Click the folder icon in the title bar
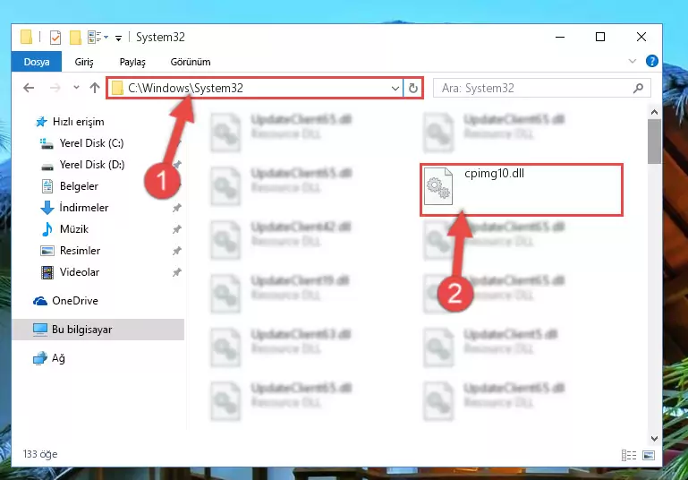Screen dimensions: 688x480 [26, 38]
